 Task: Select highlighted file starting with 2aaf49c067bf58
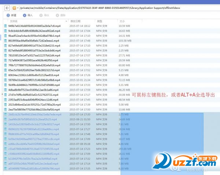click(33, 119)
